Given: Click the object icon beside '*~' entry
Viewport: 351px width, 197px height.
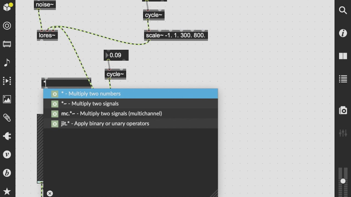Looking at the screenshot, I should [x=55, y=104].
